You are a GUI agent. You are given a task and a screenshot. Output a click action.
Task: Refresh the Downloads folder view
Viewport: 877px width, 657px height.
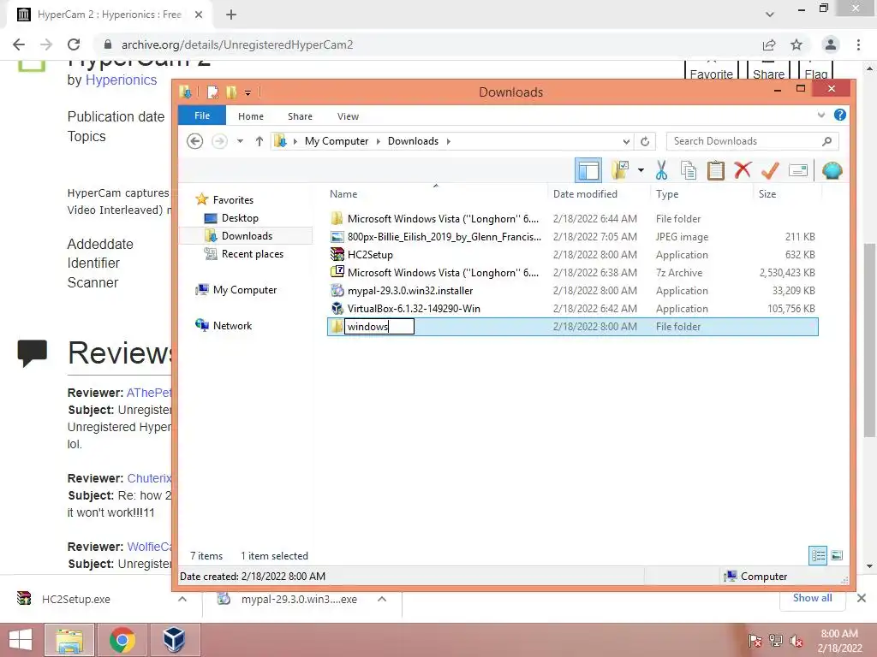644,141
